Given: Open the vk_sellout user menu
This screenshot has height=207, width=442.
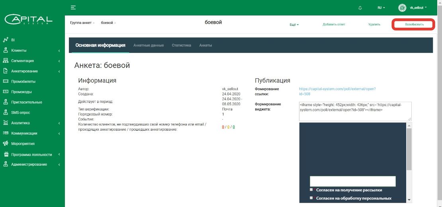Looking at the screenshot, I should pos(413,8).
